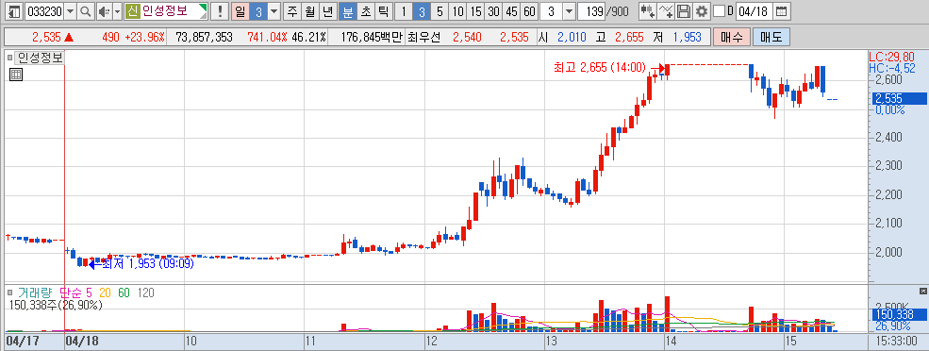The height and width of the screenshot is (351, 929).
Task: Select the 초 (second) chart period
Action: tap(366, 10)
